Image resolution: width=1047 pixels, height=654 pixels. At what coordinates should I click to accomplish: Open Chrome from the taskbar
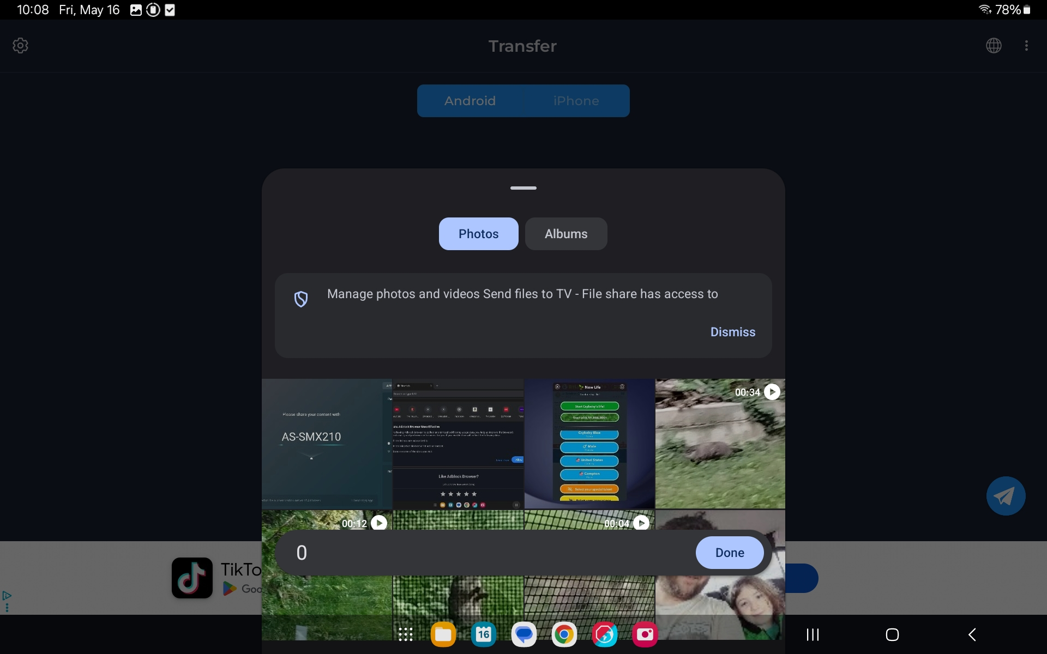(x=564, y=634)
